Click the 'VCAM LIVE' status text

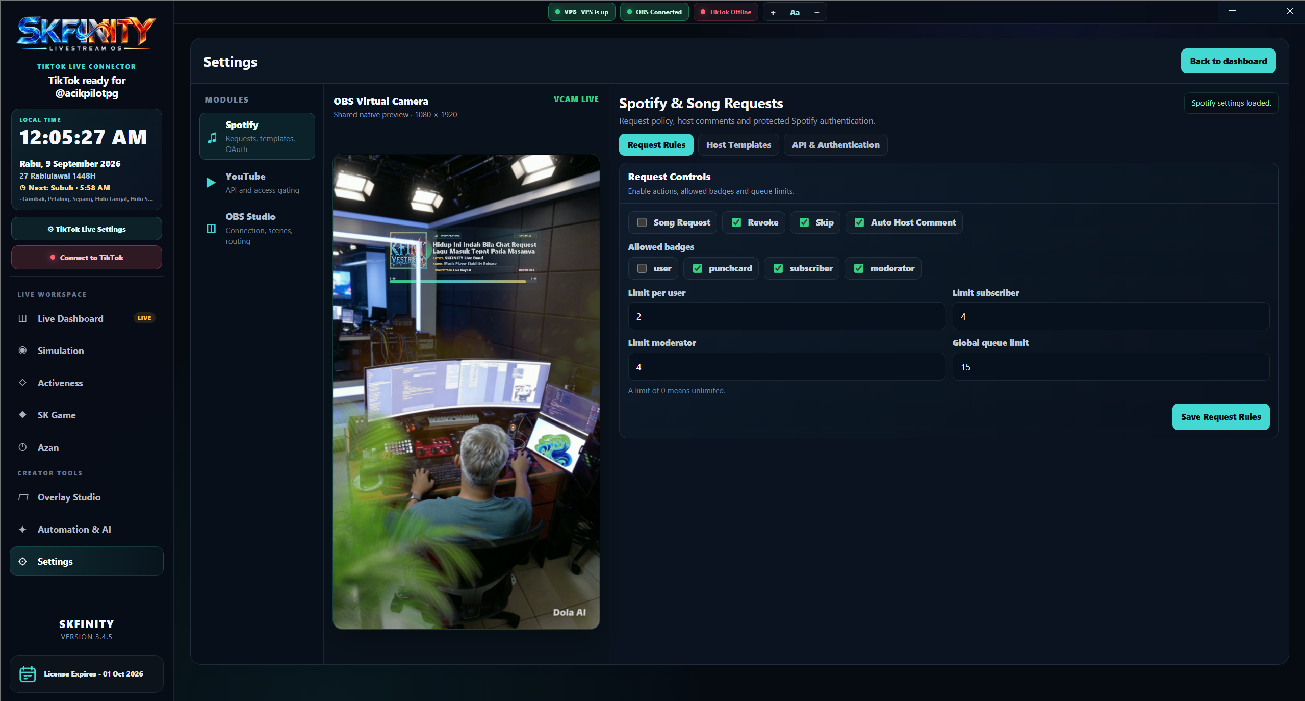[x=576, y=99]
